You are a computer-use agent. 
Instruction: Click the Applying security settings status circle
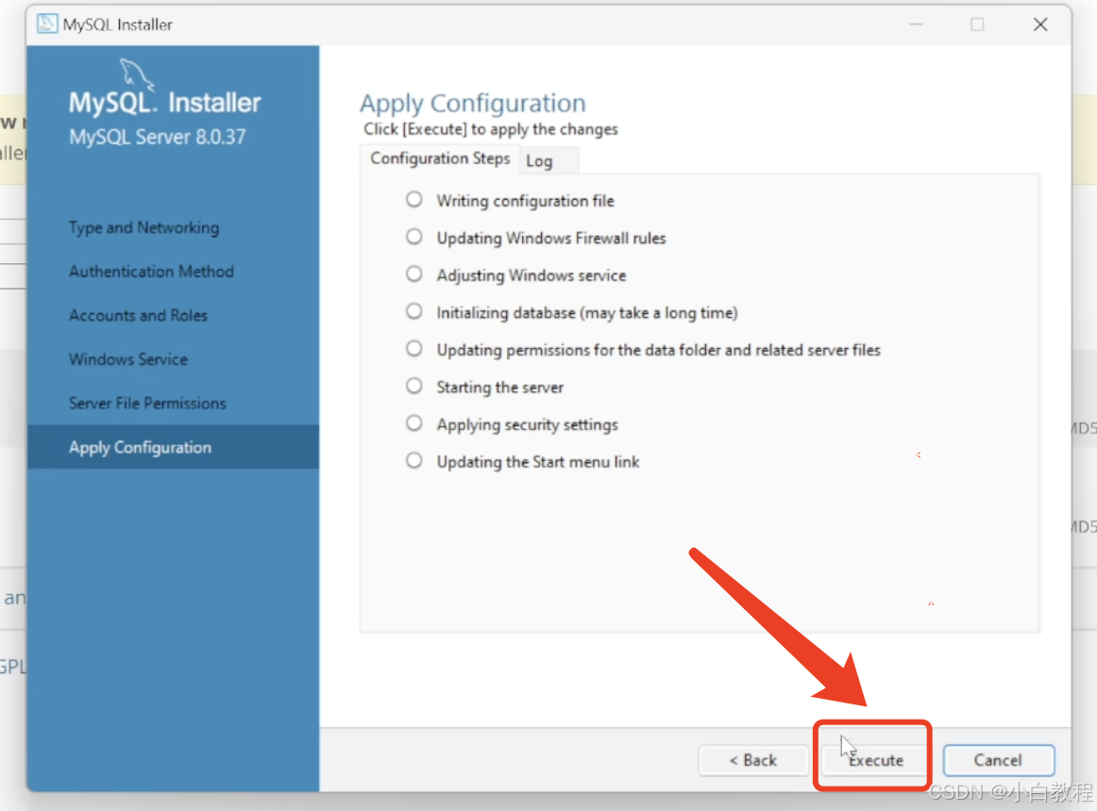click(414, 423)
